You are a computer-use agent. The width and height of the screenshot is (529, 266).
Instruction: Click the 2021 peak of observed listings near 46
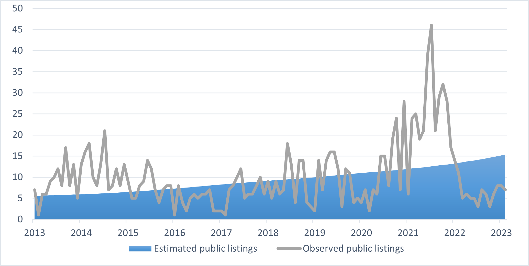(431, 26)
